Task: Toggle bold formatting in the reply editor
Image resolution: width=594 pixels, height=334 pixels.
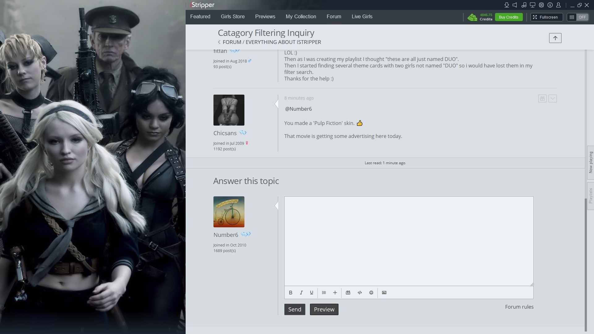Action: coord(291,293)
